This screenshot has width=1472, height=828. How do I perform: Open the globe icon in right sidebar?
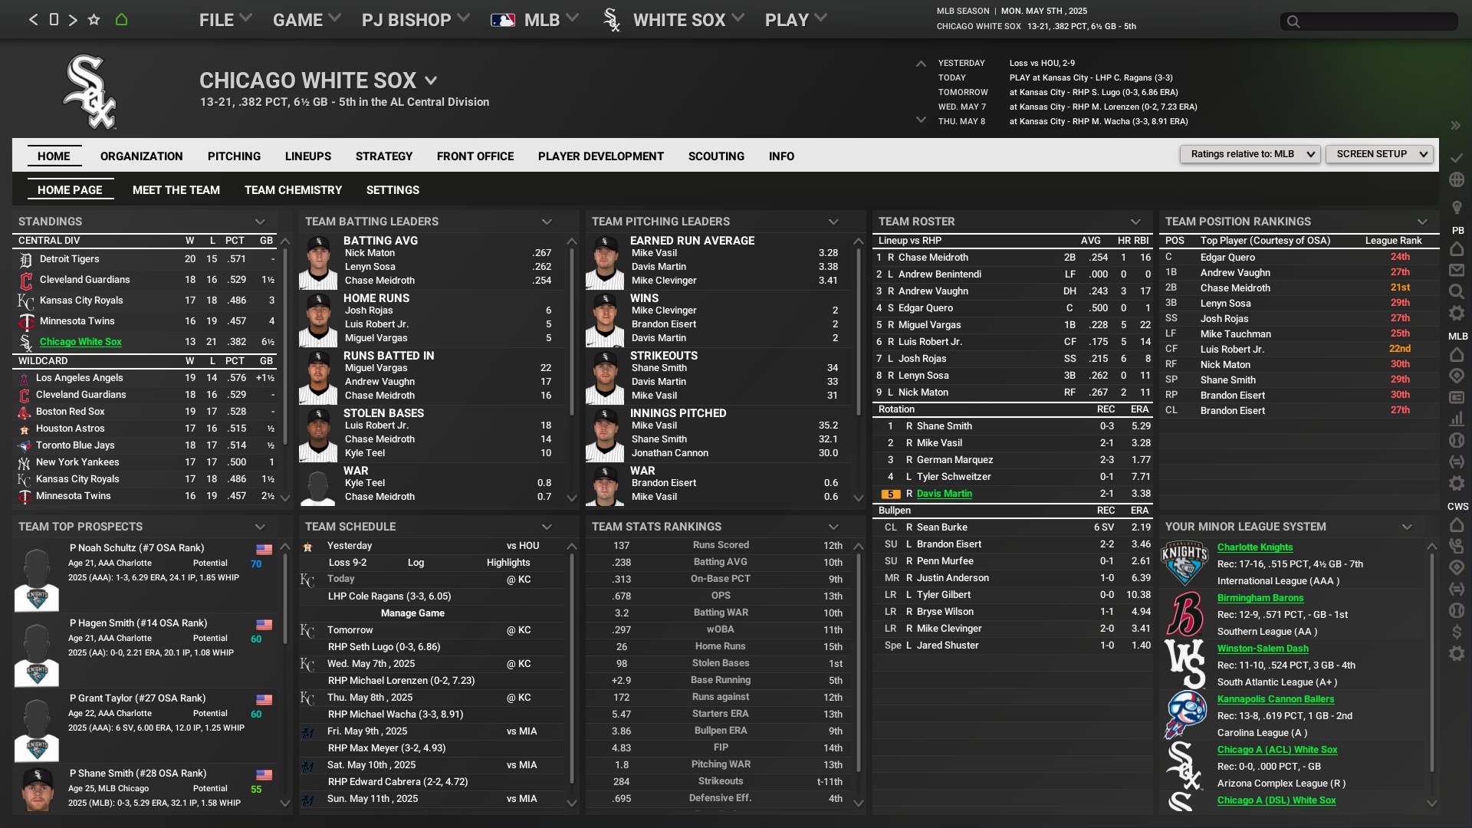coord(1457,180)
